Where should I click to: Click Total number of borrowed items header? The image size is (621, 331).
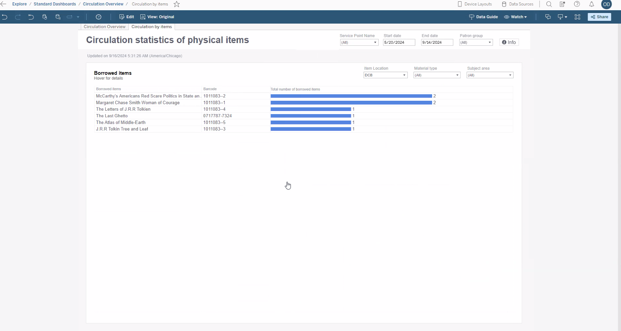(x=295, y=89)
